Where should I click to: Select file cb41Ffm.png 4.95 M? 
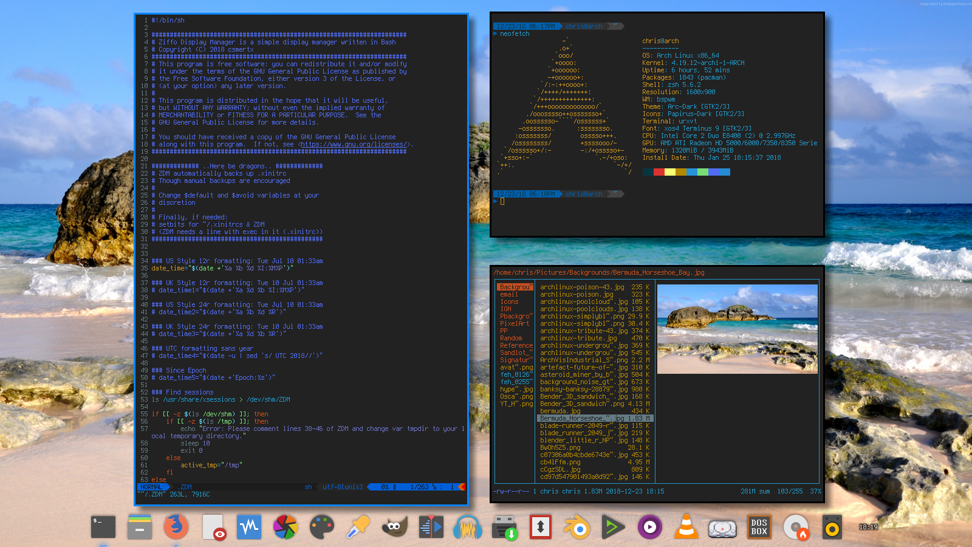595,462
